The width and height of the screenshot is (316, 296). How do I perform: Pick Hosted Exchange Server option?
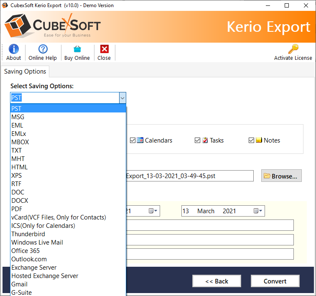(x=68, y=276)
